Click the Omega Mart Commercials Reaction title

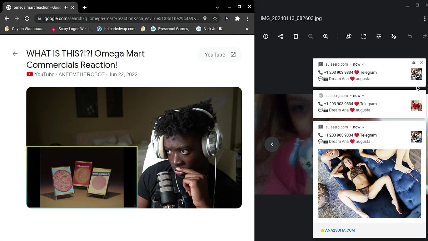pos(86,59)
